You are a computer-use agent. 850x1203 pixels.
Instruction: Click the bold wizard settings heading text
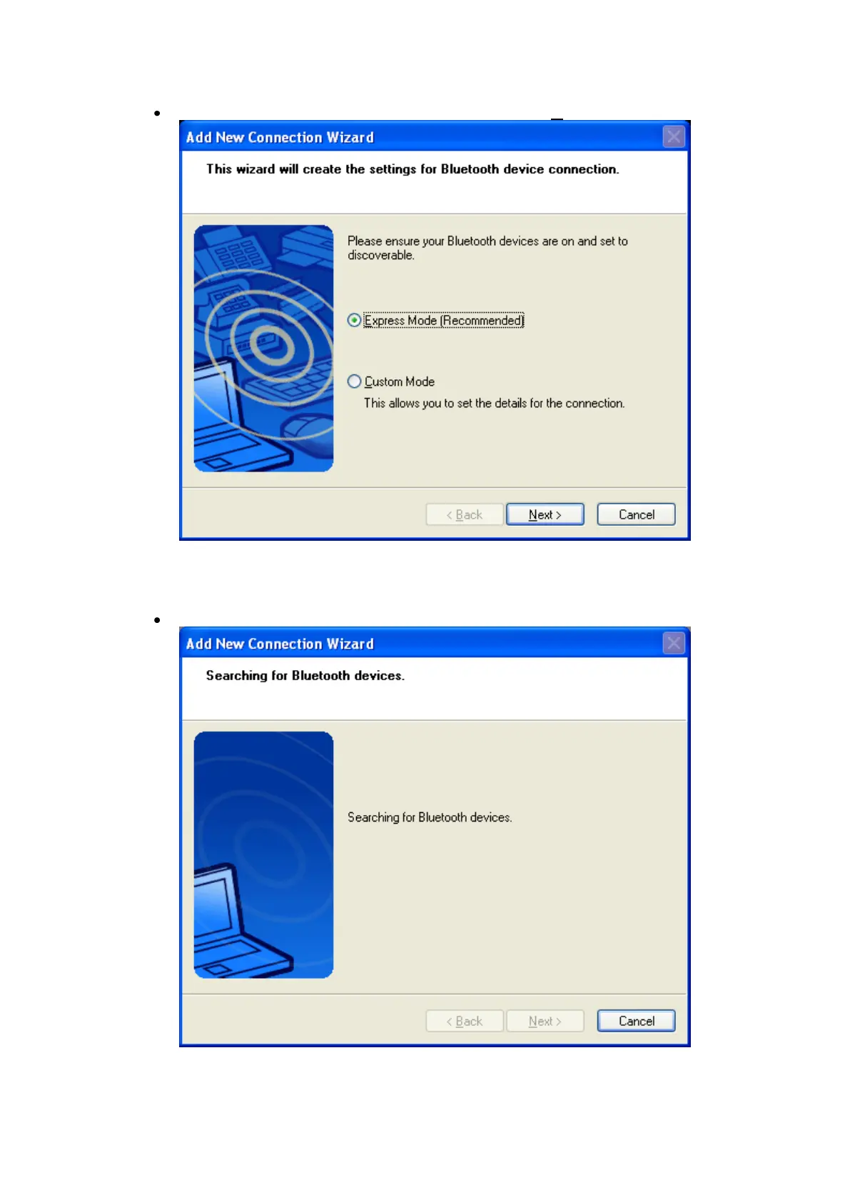pyautogui.click(x=413, y=169)
